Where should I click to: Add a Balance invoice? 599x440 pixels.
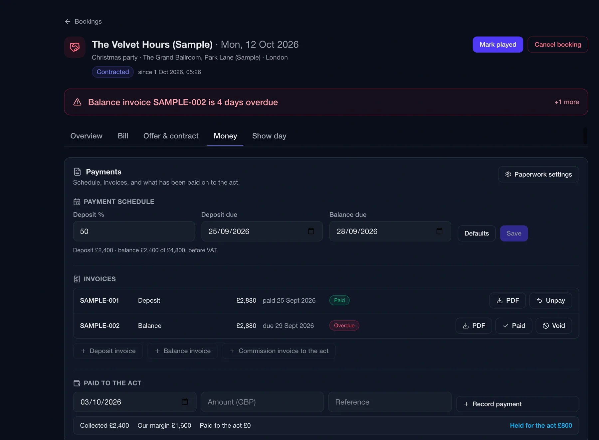(x=182, y=351)
